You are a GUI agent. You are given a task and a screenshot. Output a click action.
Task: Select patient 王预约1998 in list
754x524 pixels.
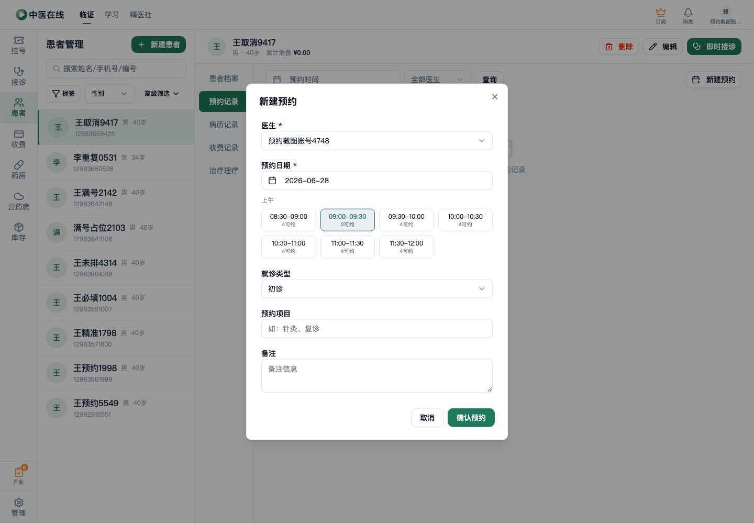pos(116,373)
